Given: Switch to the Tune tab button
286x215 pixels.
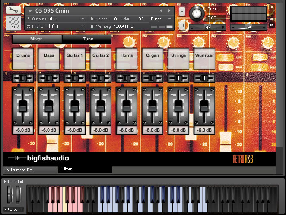Looking at the screenshot, I should [x=87, y=39].
